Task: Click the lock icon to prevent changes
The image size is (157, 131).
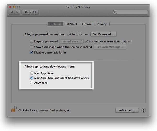Action: point(14,109)
